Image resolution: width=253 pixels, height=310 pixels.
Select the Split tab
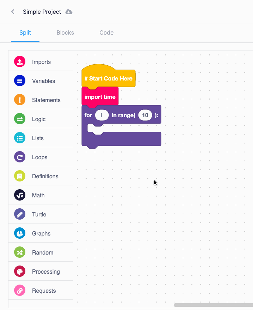point(25,32)
